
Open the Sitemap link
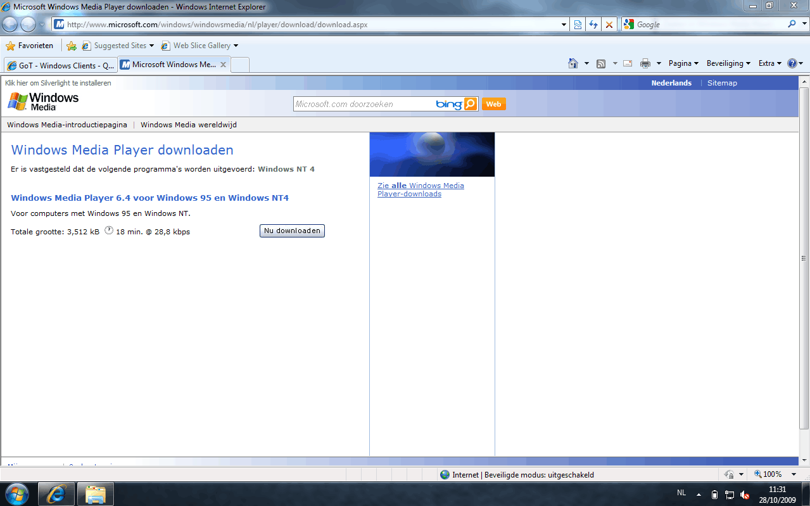coord(722,83)
